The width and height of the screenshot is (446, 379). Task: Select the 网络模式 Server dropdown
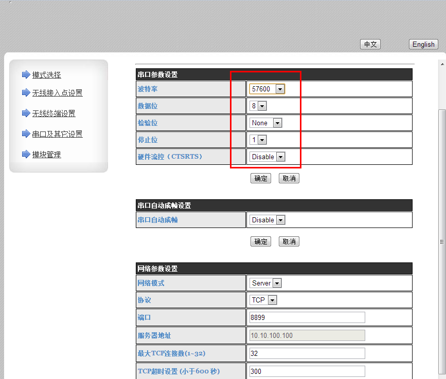pyautogui.click(x=265, y=283)
